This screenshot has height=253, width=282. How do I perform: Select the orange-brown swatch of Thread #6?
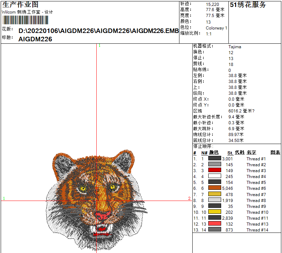point(215,188)
